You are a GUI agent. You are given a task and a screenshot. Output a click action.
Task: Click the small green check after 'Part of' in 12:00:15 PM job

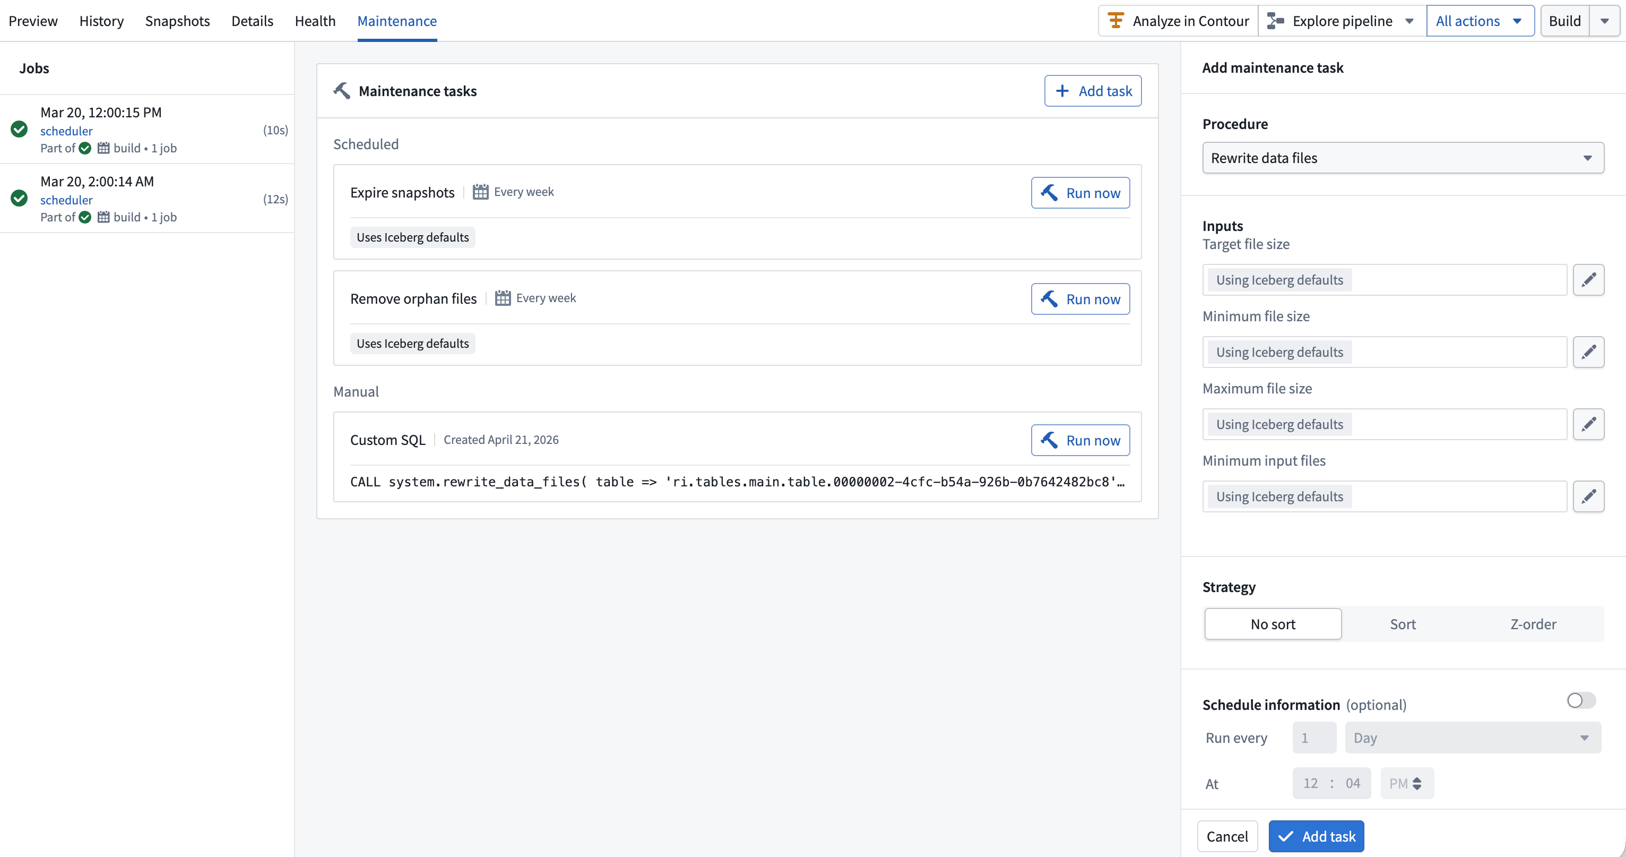tap(85, 149)
